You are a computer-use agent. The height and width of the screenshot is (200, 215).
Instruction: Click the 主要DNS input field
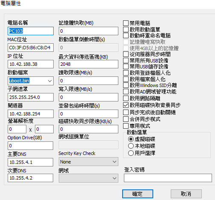pyautogui.click(x=30, y=162)
